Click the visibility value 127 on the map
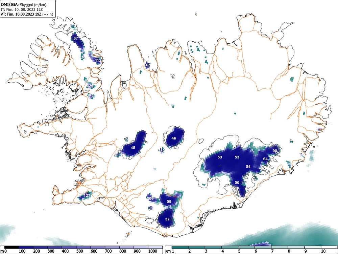338x254 pixels. tap(87, 195)
